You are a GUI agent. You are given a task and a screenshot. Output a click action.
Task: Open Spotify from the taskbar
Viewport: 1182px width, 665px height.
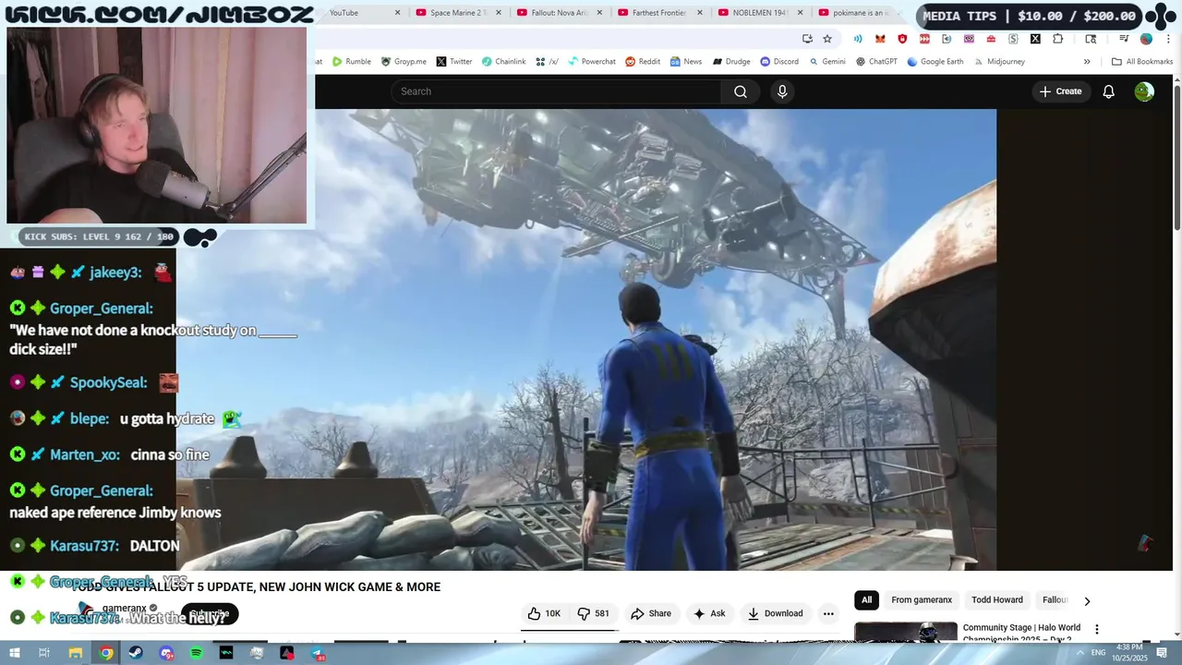197,653
